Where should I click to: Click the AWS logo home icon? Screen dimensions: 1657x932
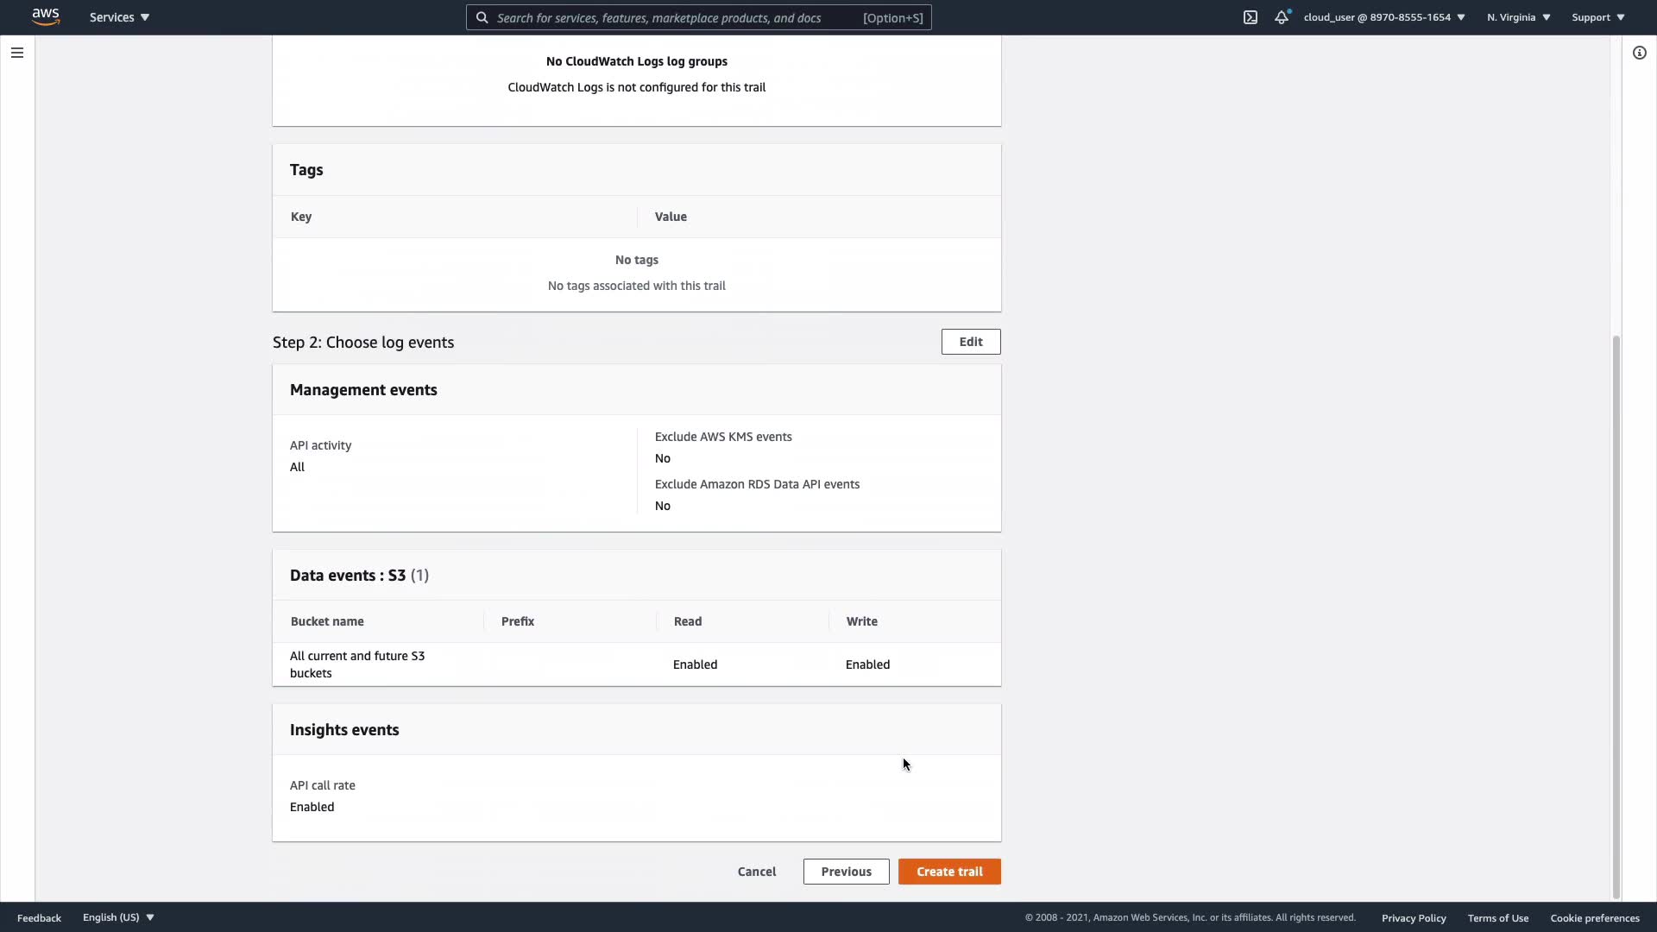[x=46, y=16]
